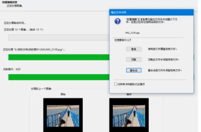Click the overwrite existing file description text

point(162,49)
